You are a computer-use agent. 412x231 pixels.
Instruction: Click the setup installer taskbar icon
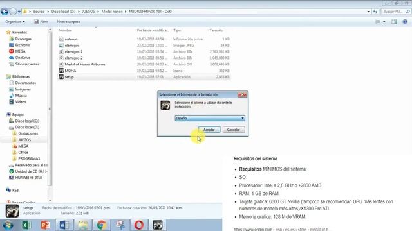pyautogui.click(x=158, y=225)
